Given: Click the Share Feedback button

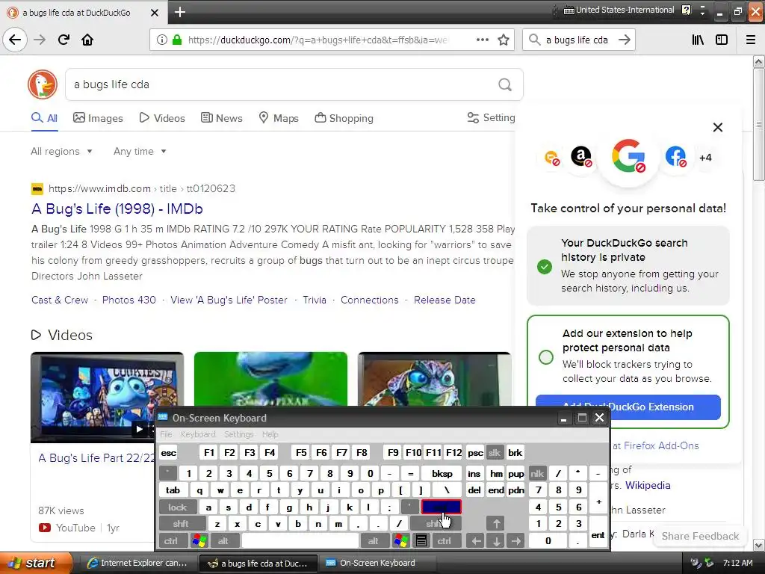Looking at the screenshot, I should tap(700, 536).
